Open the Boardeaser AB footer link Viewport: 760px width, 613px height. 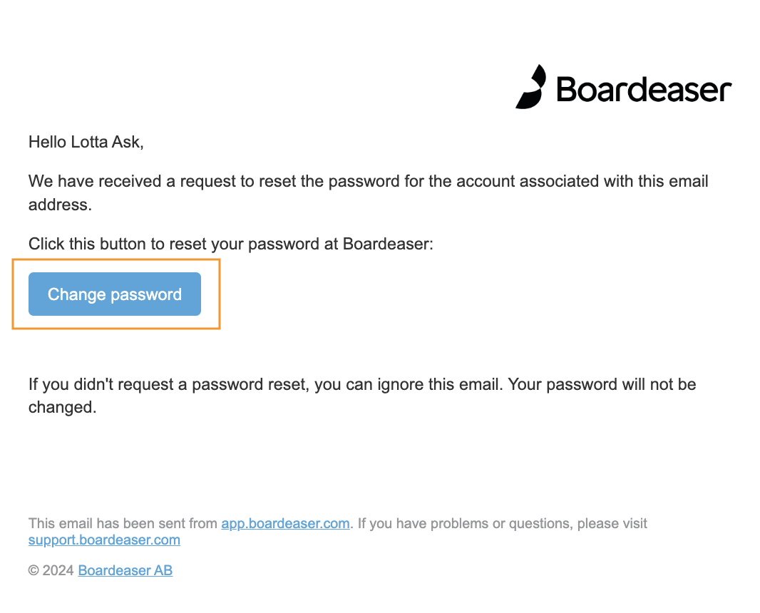click(x=125, y=570)
